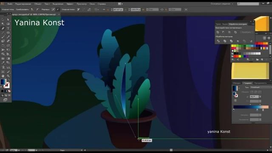The width and height of the screenshot is (272, 153).
Task: Click the gradient ramp bar
Action: click(x=251, y=107)
